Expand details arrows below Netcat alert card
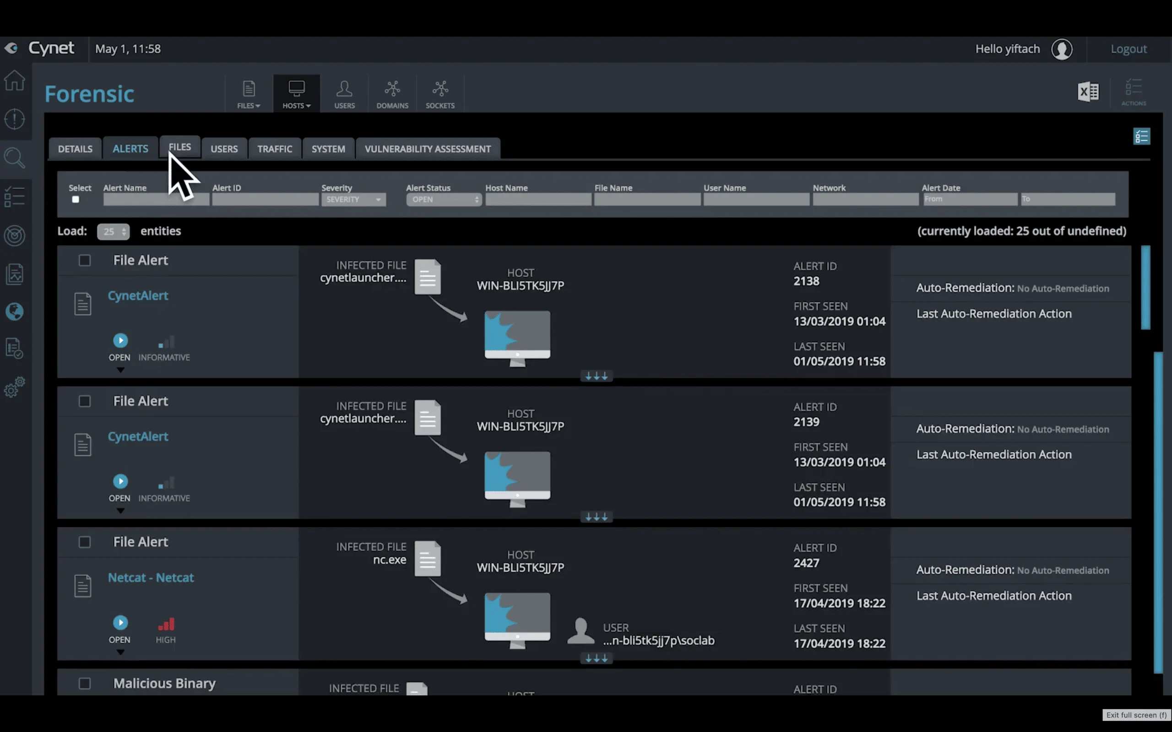Viewport: 1172px width, 732px height. (597, 658)
